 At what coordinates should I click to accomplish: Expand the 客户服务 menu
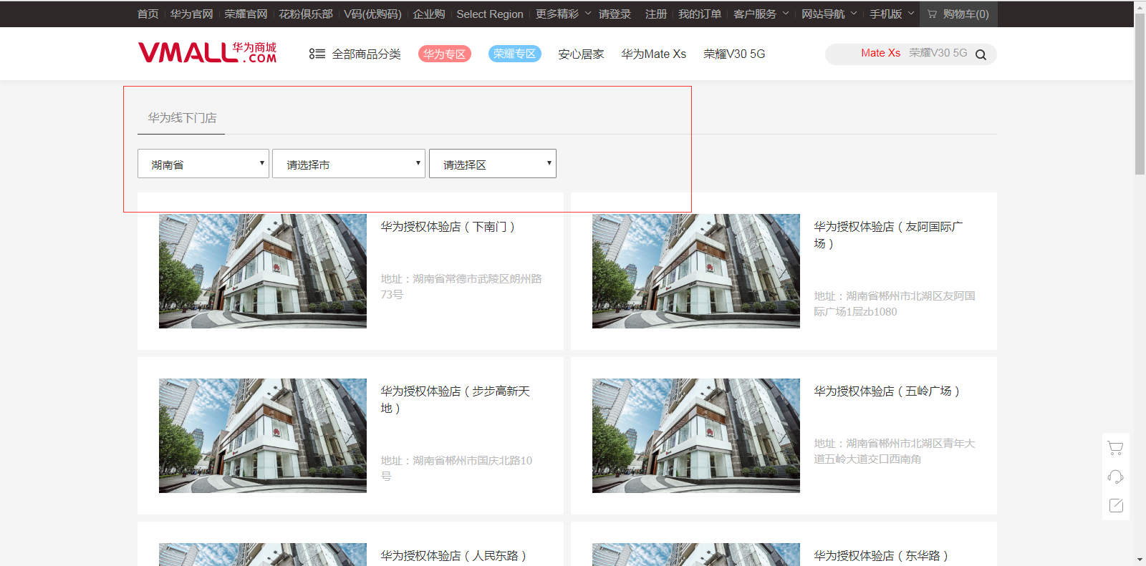click(x=761, y=14)
